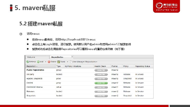
Task: Click the 'maven1' format cell
Action: tap(115, 87)
